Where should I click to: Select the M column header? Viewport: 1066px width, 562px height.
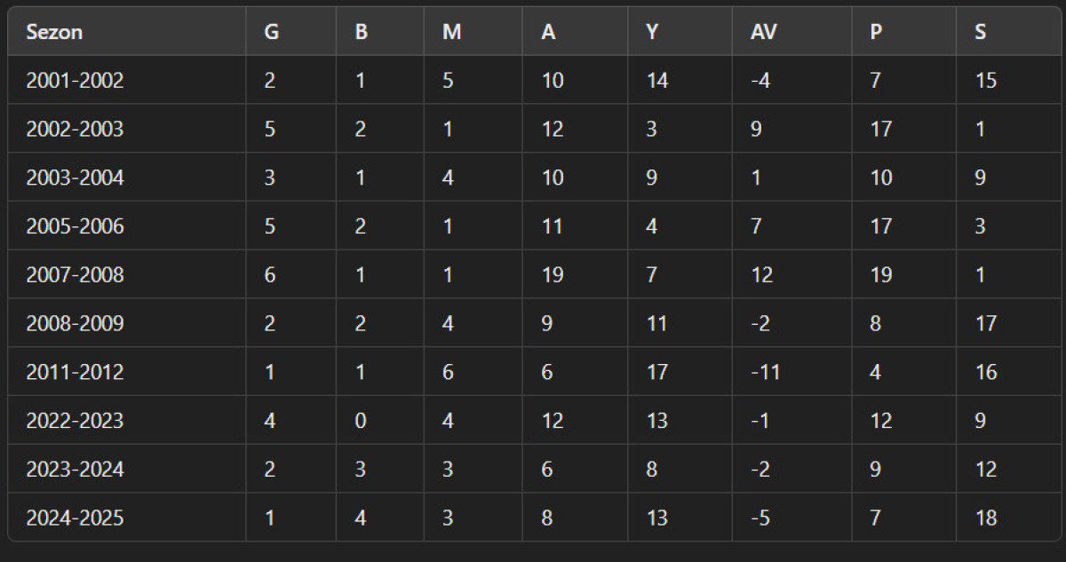(x=451, y=32)
